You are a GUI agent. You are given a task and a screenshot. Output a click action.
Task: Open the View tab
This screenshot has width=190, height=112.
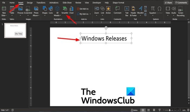point(87,2)
